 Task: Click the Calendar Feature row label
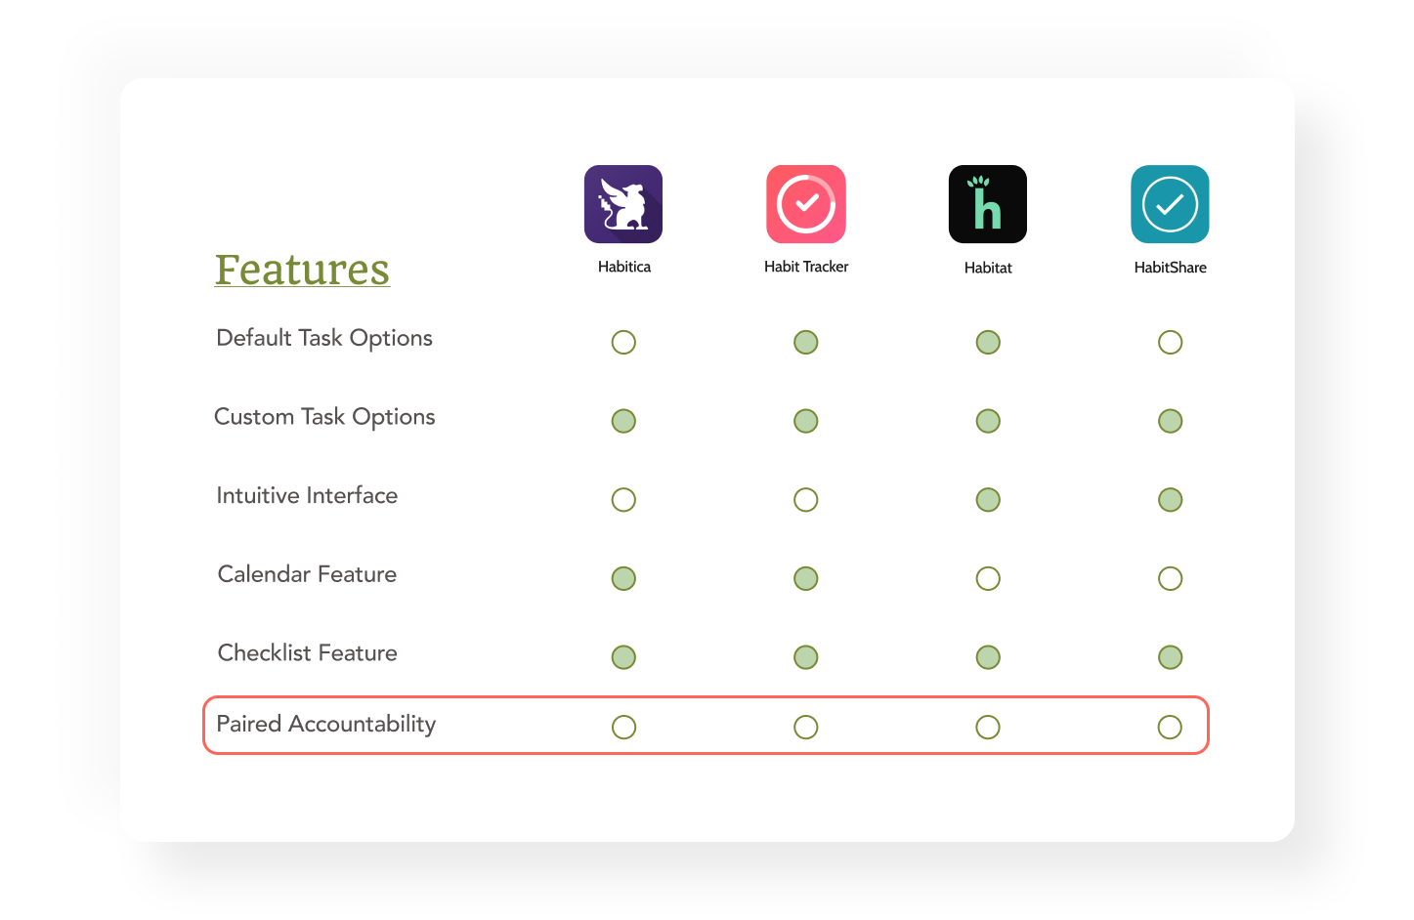click(307, 574)
